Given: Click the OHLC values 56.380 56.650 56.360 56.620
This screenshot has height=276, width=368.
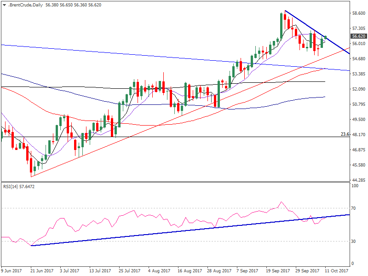Looking at the screenshot, I should (74, 5).
